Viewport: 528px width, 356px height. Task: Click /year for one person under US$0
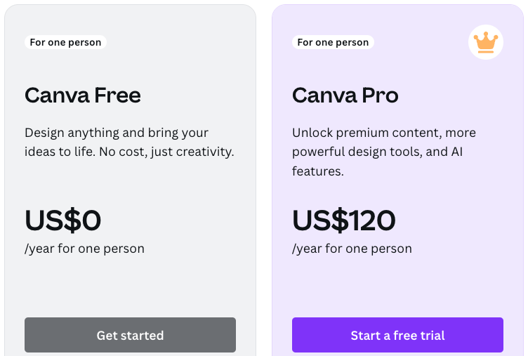(84, 249)
